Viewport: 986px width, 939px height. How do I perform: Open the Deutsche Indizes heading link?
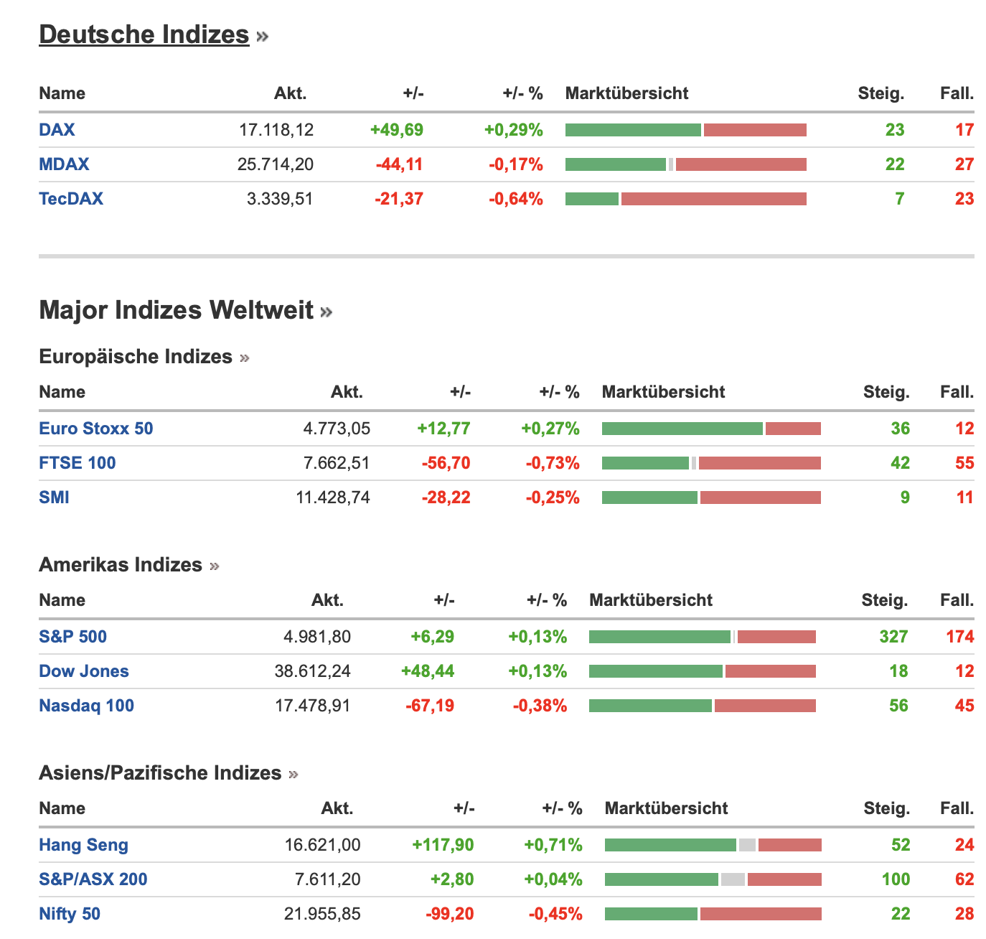click(x=144, y=34)
